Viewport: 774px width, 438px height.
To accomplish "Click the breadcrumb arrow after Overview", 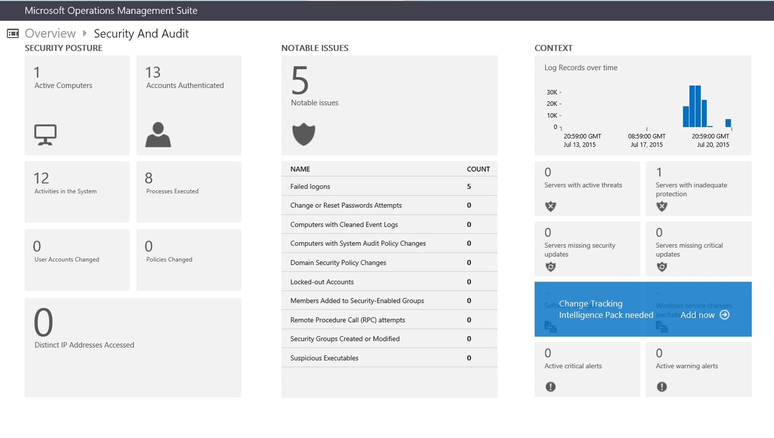I will click(x=85, y=33).
